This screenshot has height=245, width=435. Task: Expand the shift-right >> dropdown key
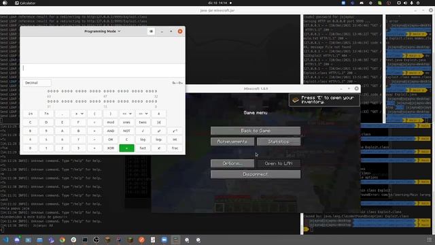(x=143, y=114)
